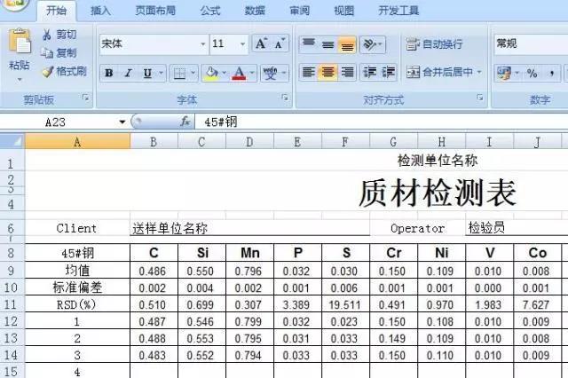Click the Cut (剪切) scissors icon

[48, 35]
